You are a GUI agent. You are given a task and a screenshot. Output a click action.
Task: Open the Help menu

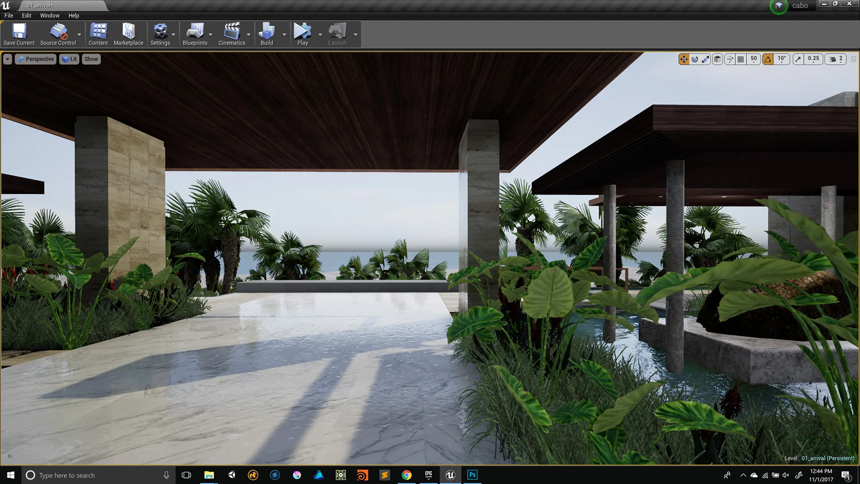pos(74,15)
